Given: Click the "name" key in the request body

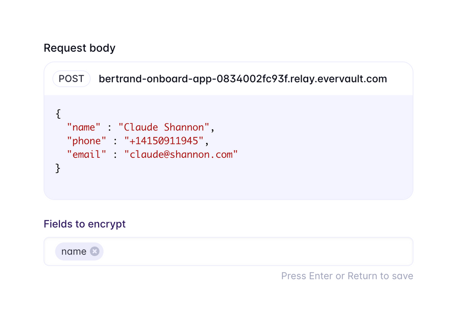Looking at the screenshot, I should 84,127.
